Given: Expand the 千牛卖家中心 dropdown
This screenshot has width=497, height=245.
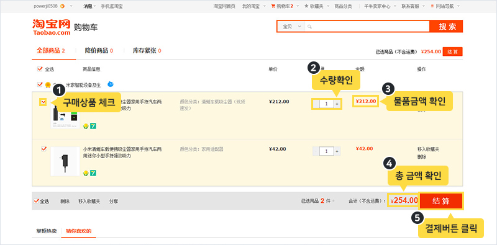Looking at the screenshot, I should 395,6.
